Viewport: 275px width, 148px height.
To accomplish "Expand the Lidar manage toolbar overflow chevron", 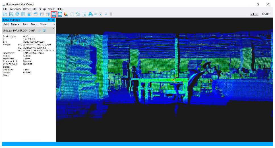I will click(54, 24).
